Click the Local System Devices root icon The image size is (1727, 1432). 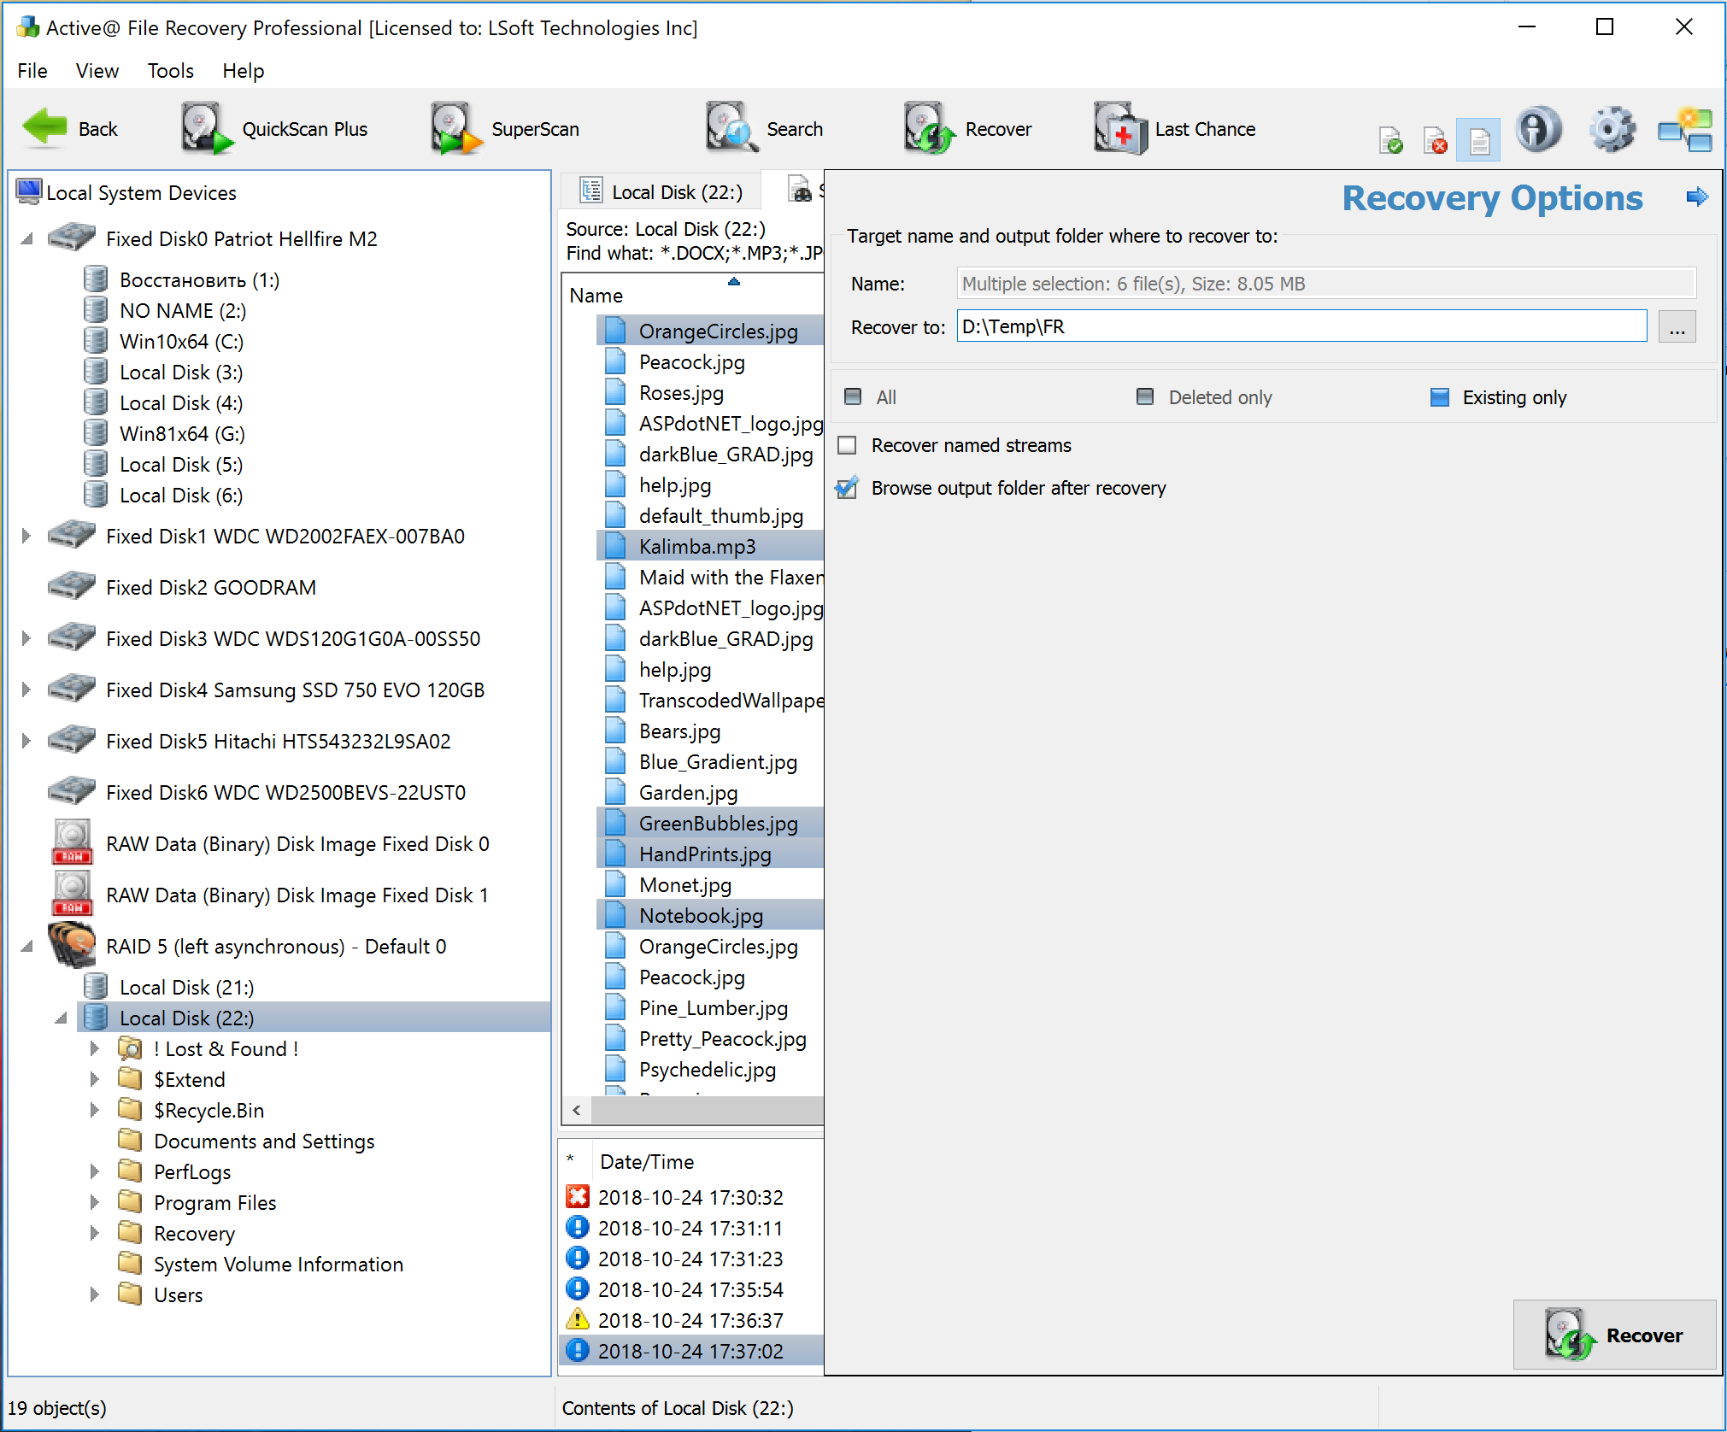pos(29,191)
